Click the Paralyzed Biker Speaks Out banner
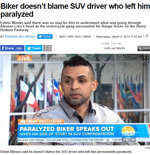Screen dimensions: 150x155 [67, 129]
